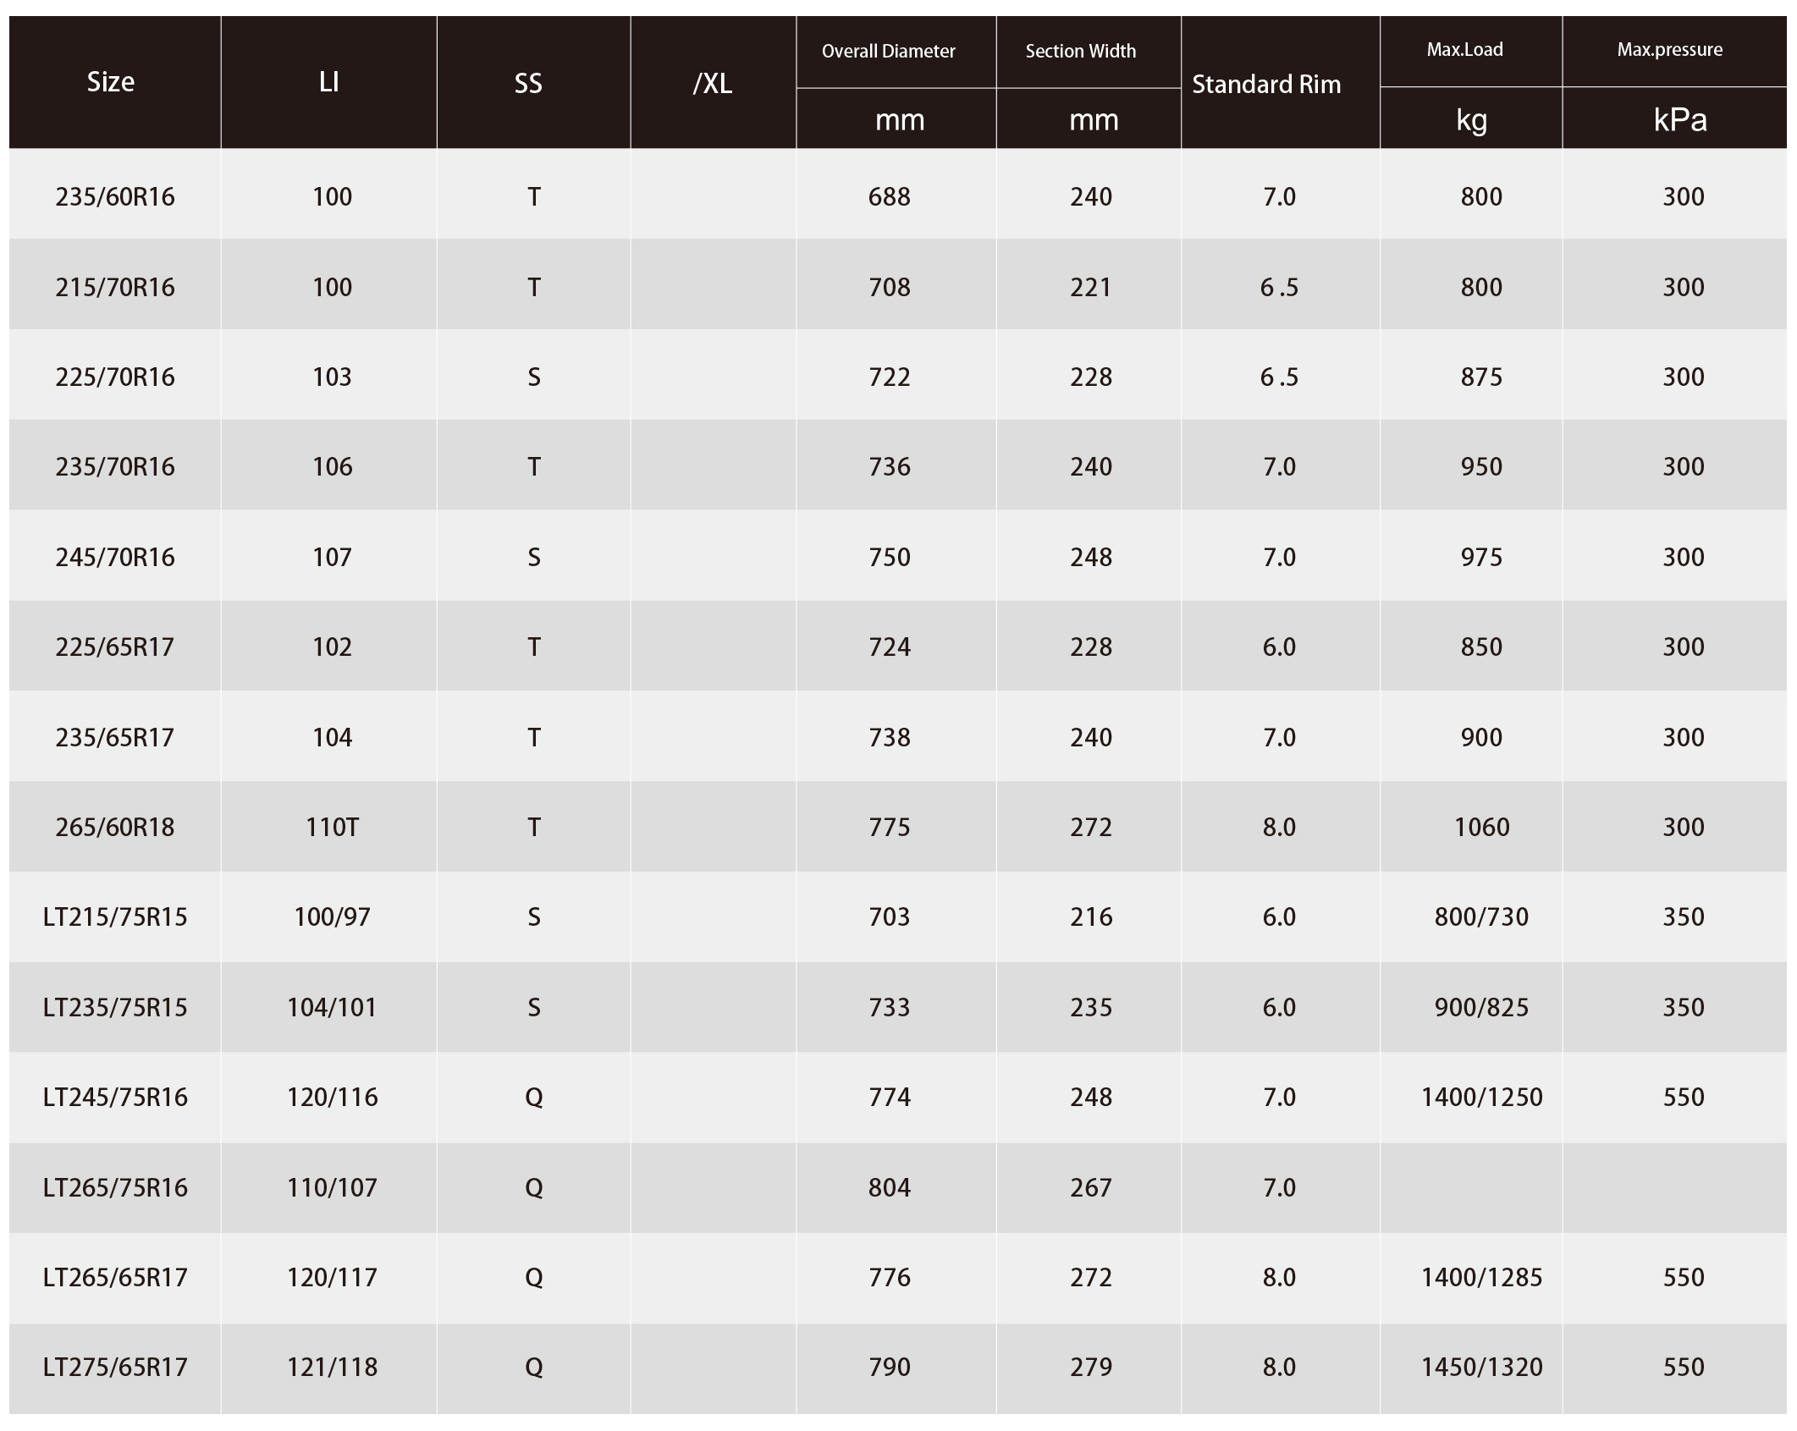
Task: Click the Max.pressure header cell
Action: pyautogui.click(x=1670, y=49)
